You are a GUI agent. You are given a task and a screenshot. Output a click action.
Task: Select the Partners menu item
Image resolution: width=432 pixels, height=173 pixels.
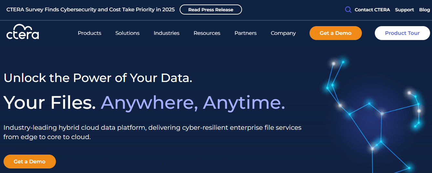click(x=246, y=33)
